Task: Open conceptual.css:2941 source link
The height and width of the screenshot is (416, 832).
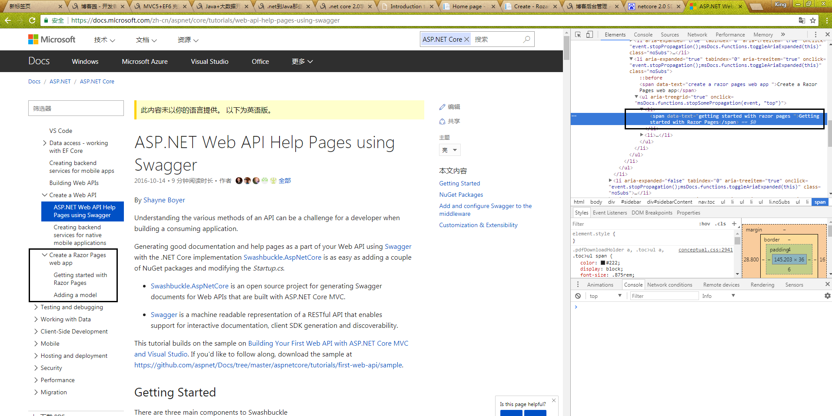Action: (x=706, y=250)
